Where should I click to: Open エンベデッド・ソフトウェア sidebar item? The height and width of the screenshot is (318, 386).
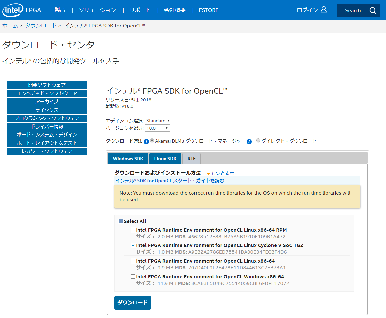coord(47,93)
